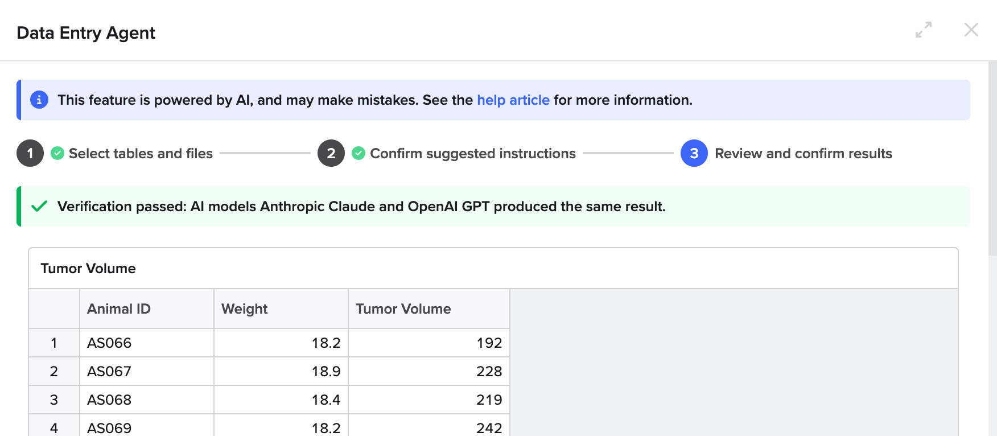Select row 2 number header
Viewport: 997px width, 436px height.
54,371
